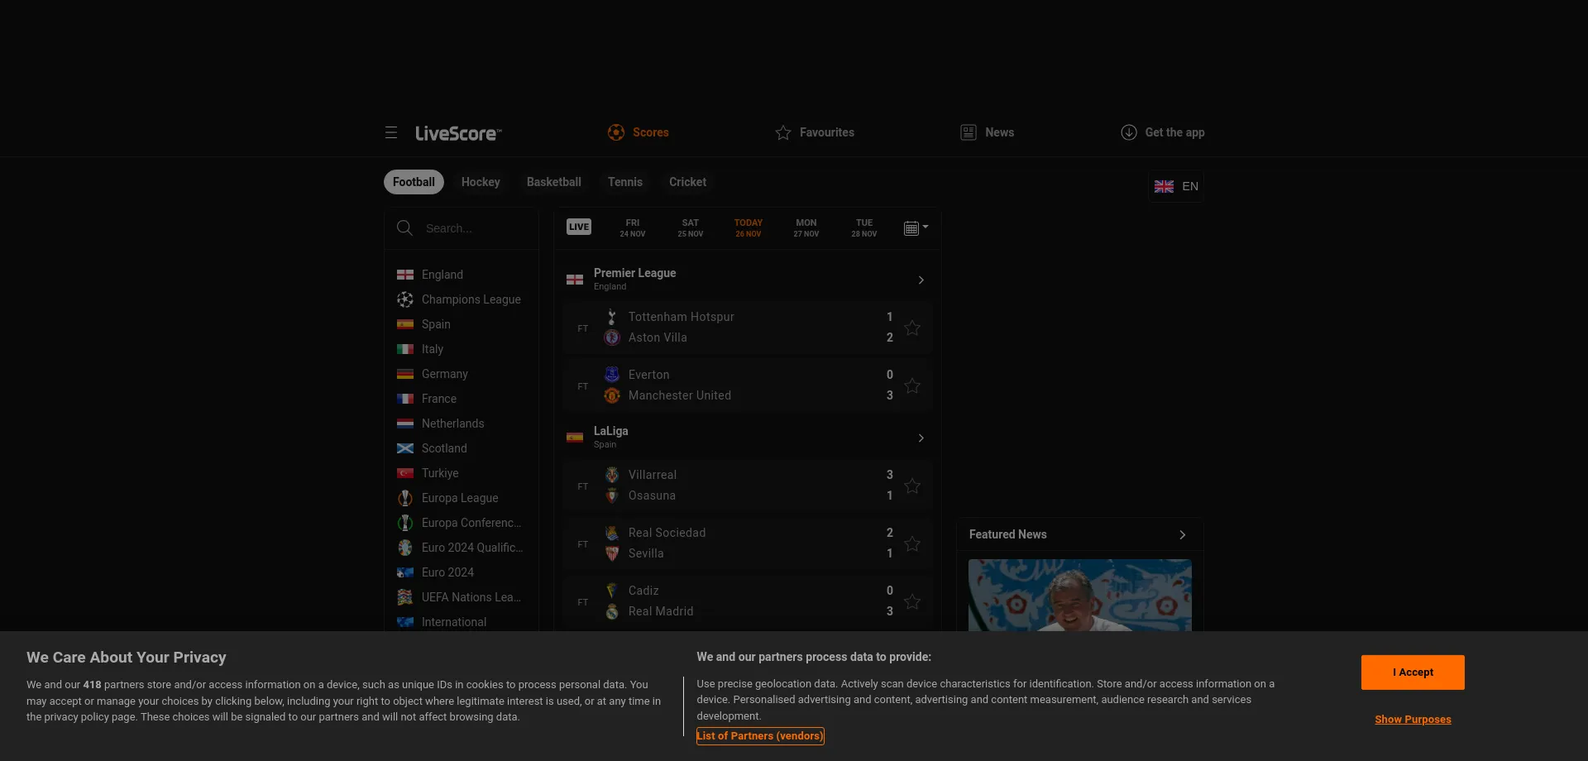Click the Scores football icon
The image size is (1588, 761).
pos(616,132)
